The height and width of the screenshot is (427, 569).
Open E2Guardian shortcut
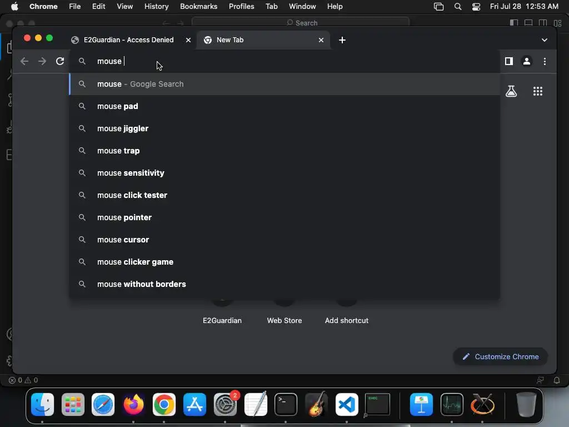(x=222, y=320)
